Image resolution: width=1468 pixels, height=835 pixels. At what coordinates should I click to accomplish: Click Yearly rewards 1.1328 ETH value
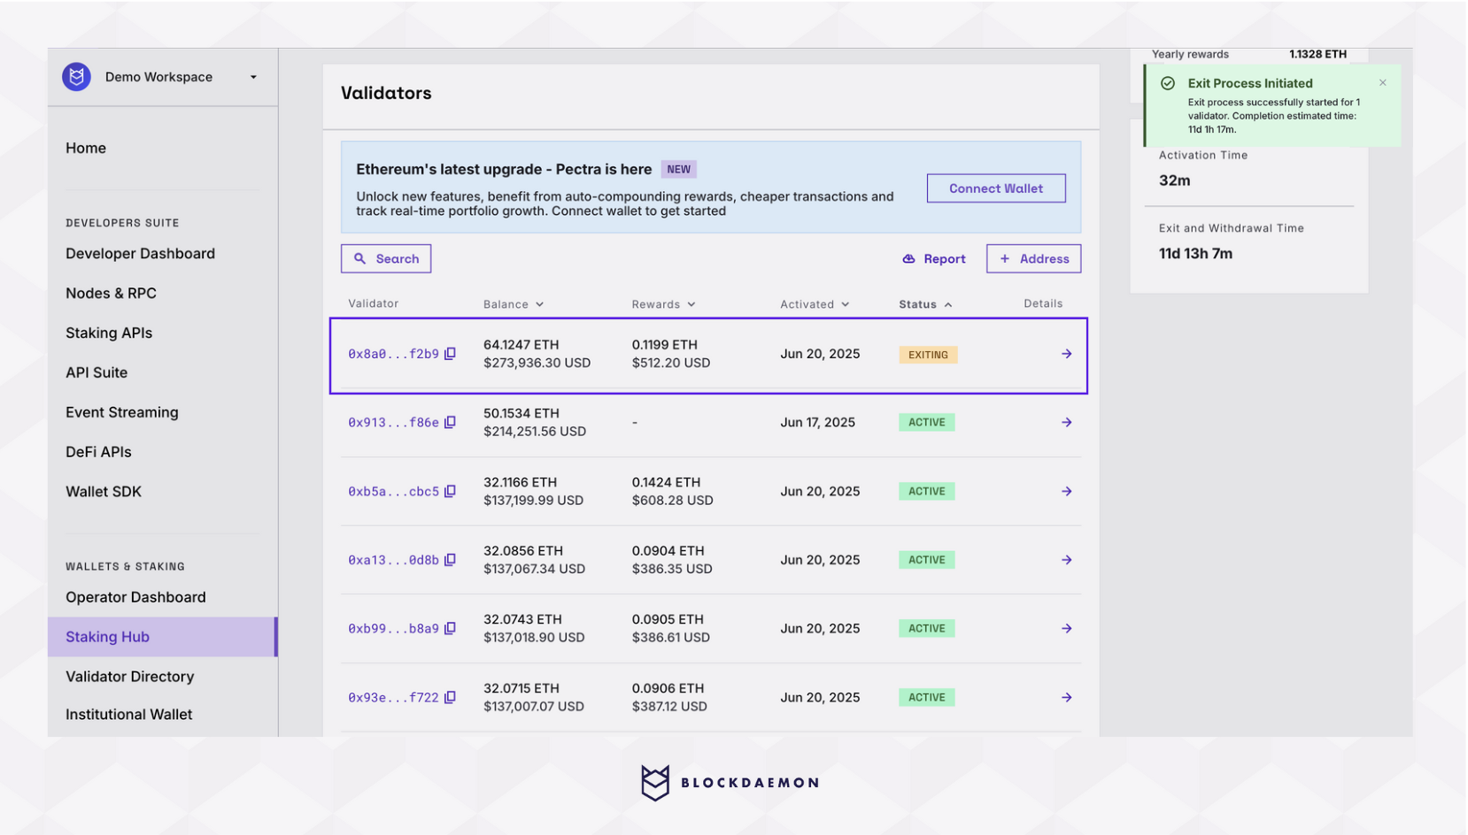click(1317, 55)
